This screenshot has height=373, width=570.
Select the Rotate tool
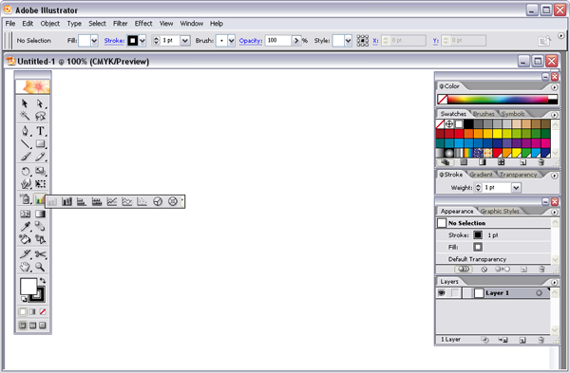25,171
